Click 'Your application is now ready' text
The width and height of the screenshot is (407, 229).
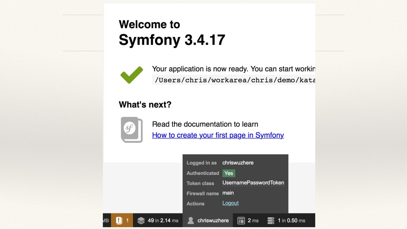click(x=200, y=69)
